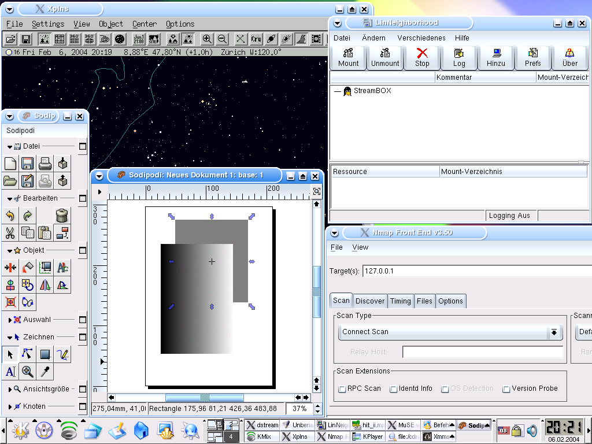Open Verschiedenes menu in LinNeighborhood

pyautogui.click(x=421, y=38)
